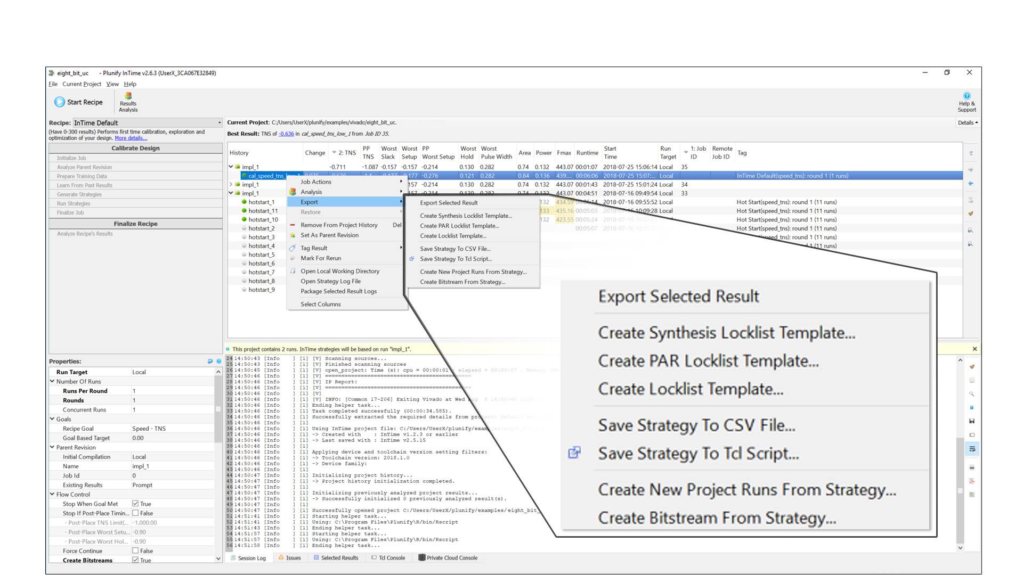Viewport: 1023px width, 575px height.
Task: Close the yellow project info bar
Action: coord(975,349)
